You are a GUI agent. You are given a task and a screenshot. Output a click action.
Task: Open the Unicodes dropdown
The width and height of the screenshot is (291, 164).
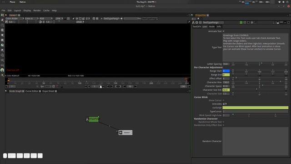tap(225, 104)
